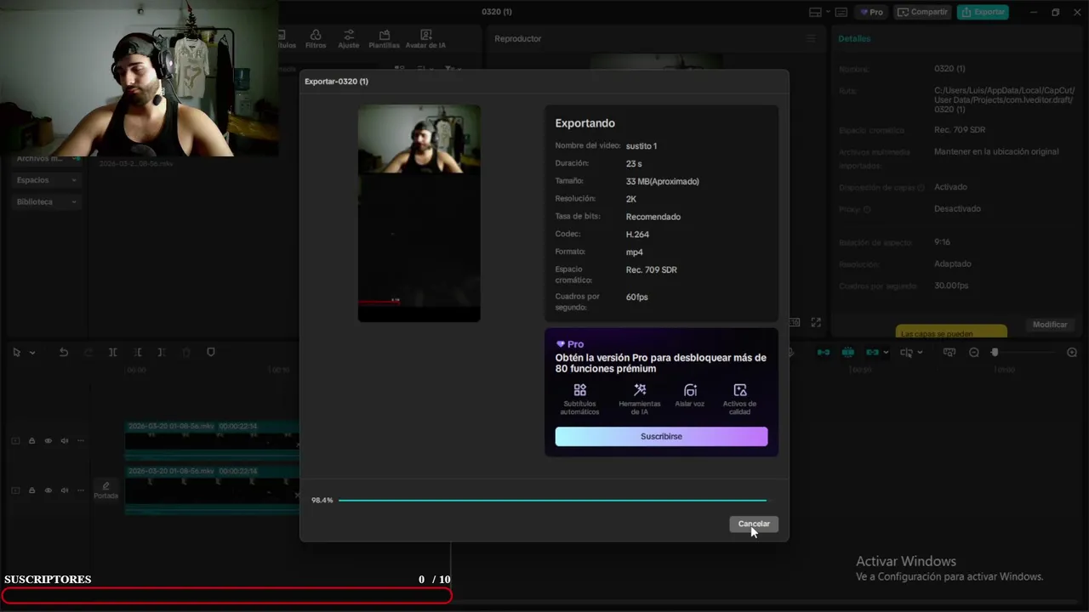Expand the Biblioteca section in sidebar
The width and height of the screenshot is (1089, 612).
pyautogui.click(x=47, y=202)
